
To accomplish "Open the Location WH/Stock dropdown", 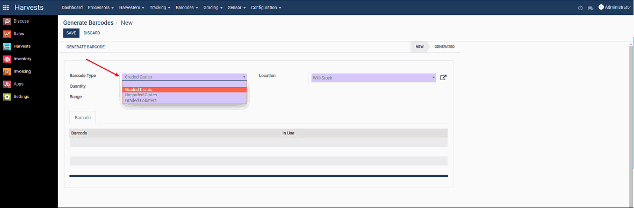I will pos(373,78).
